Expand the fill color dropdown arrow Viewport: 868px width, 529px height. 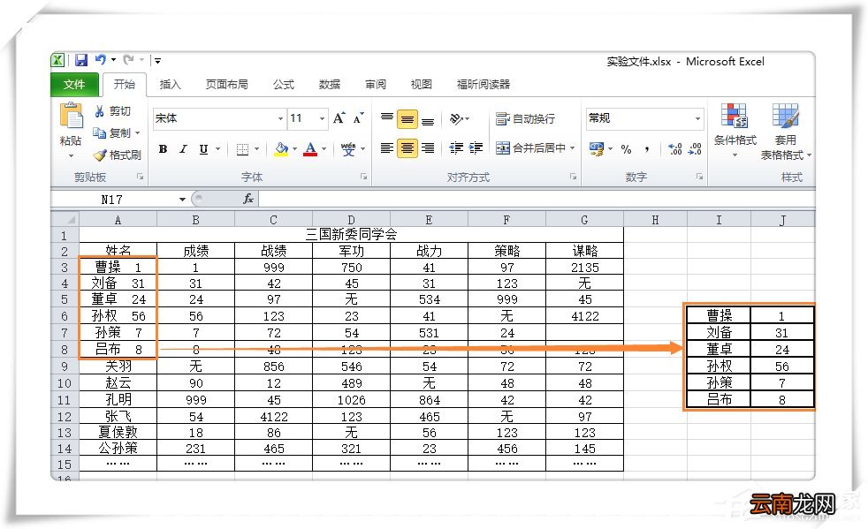(x=294, y=149)
